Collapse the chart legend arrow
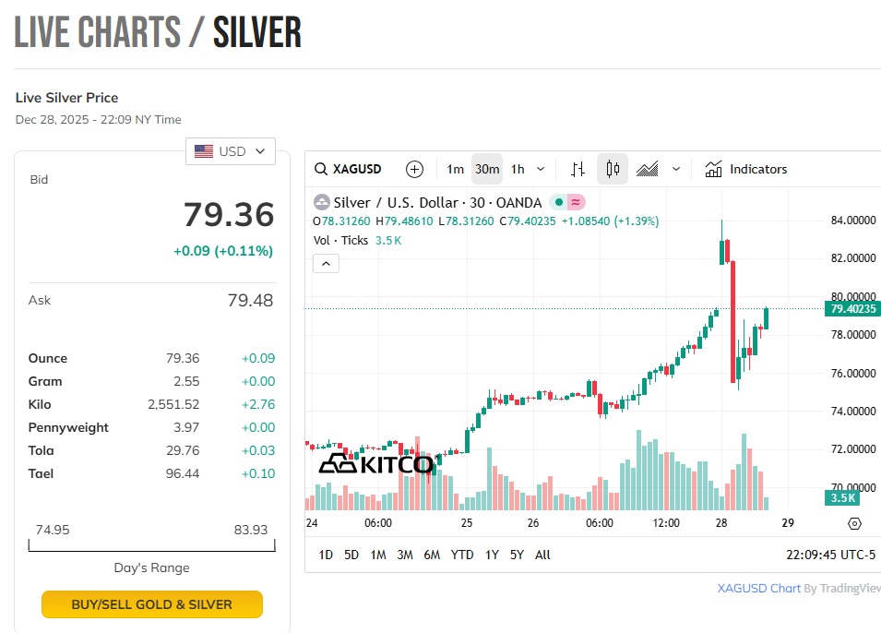 click(327, 263)
